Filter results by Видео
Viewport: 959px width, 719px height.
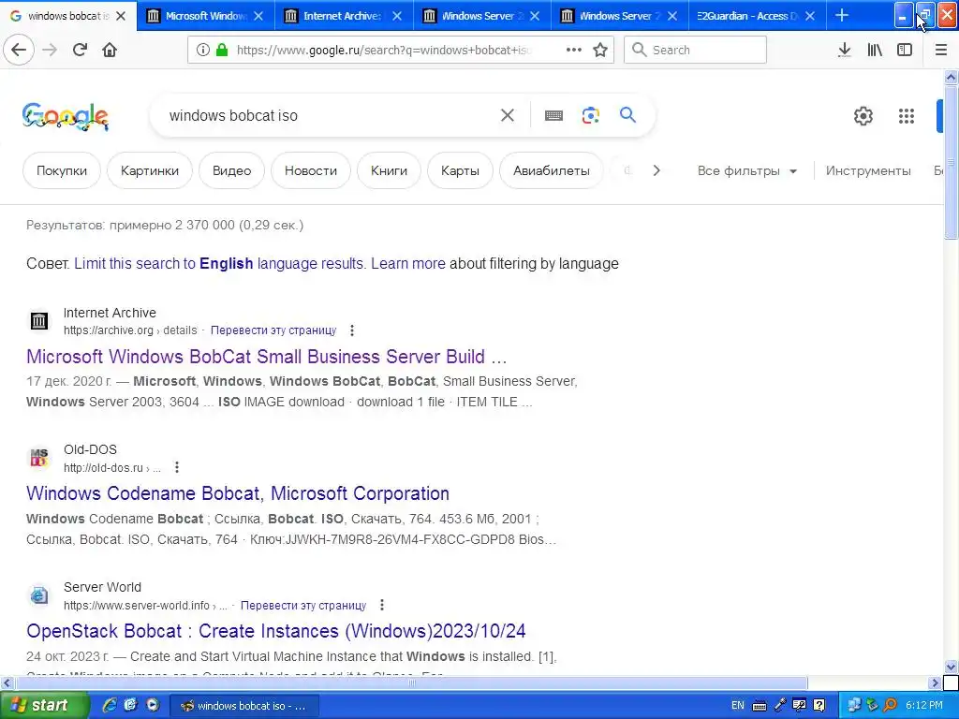coord(232,170)
